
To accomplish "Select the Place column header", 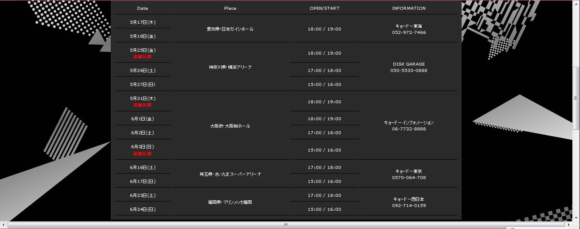I will coord(230,8).
